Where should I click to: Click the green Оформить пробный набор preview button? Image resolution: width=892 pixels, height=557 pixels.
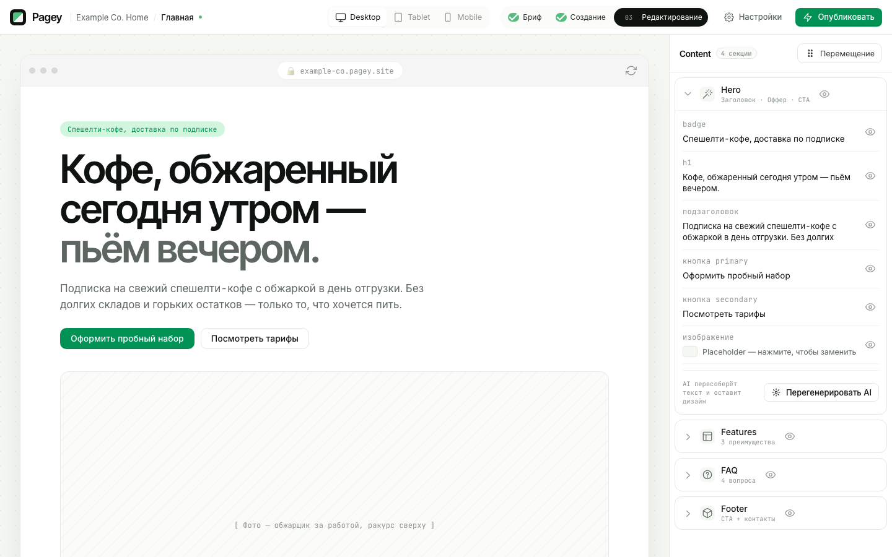click(127, 339)
